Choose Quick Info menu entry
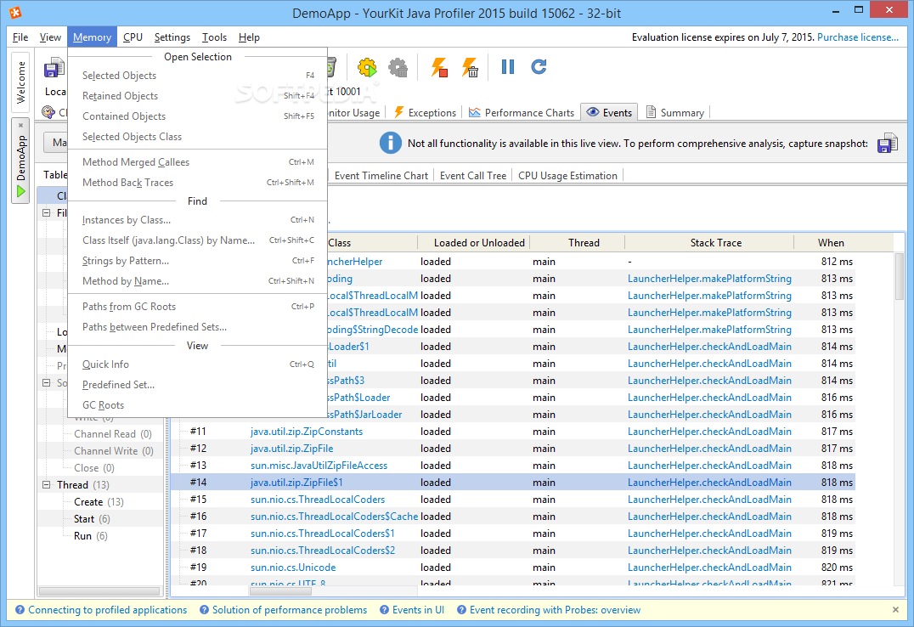The image size is (914, 627). [x=198, y=364]
